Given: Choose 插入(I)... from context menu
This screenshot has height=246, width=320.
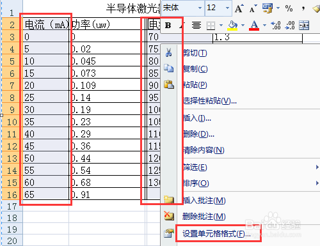Looking at the screenshot, I should point(197,118).
